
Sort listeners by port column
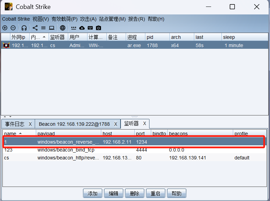[x=143, y=133]
